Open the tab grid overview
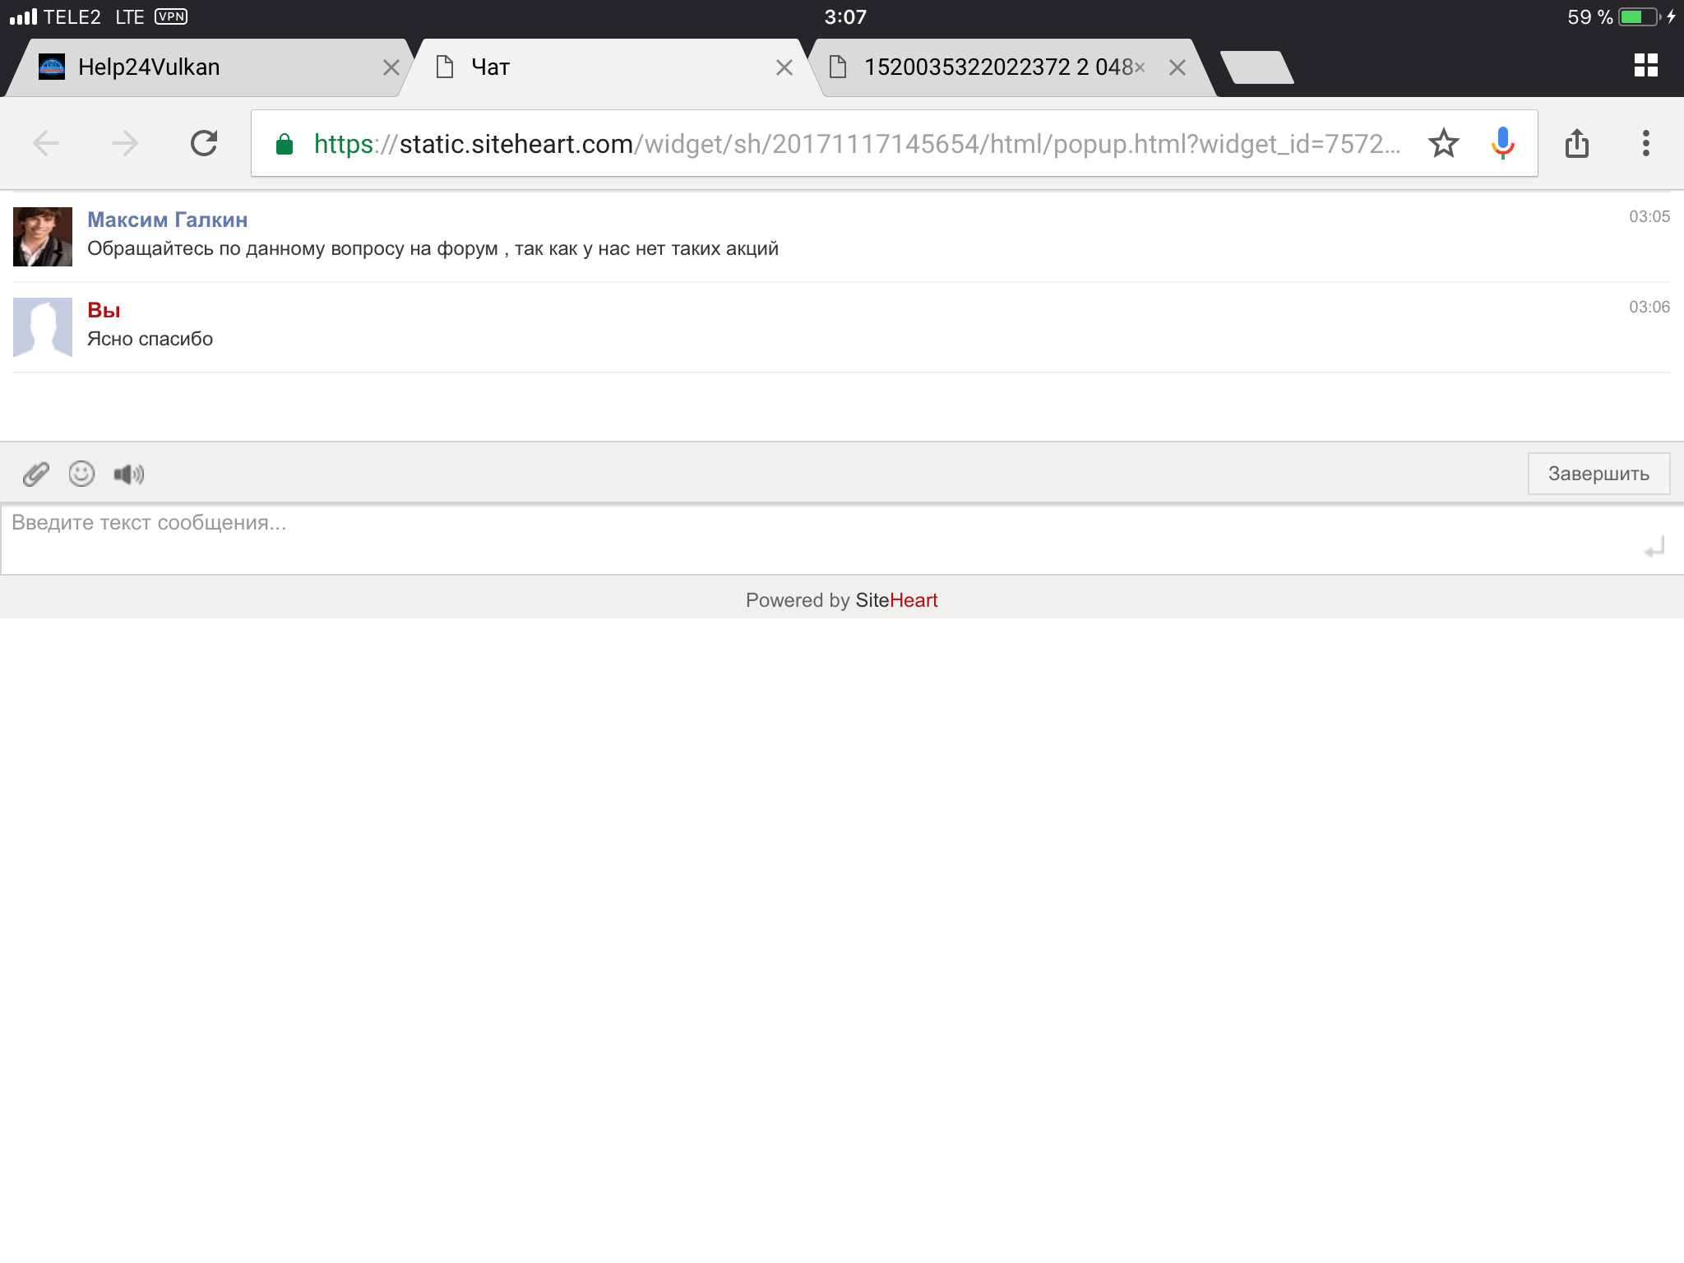This screenshot has width=1684, height=1263. coord(1645,66)
